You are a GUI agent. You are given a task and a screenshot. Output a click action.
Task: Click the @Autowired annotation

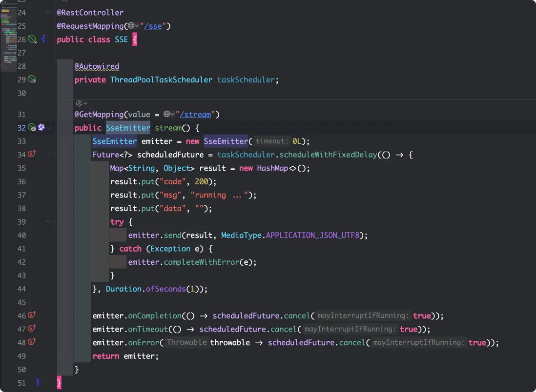point(97,66)
